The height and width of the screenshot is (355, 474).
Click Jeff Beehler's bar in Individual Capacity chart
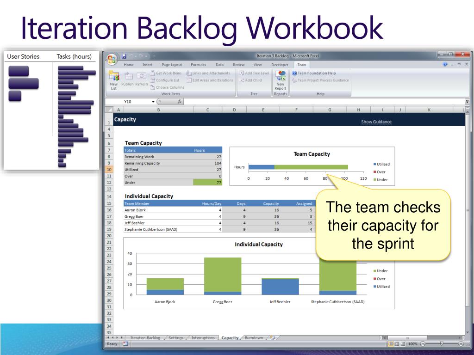(280, 287)
